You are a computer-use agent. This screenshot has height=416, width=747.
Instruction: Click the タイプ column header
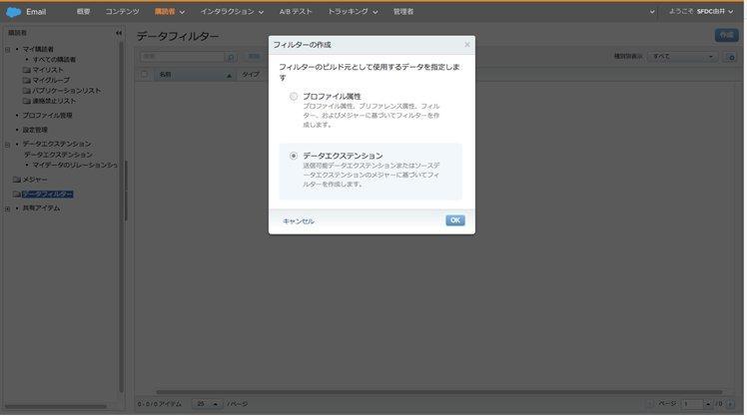(x=251, y=75)
